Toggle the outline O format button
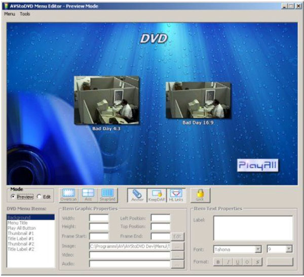 pyautogui.click(x=247, y=262)
